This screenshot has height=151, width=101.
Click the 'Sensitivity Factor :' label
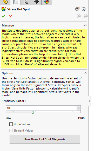tap(14, 101)
